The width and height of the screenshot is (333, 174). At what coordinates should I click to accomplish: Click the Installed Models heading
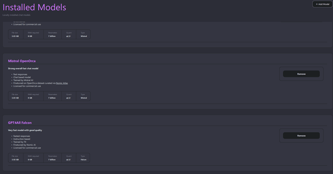tap(35, 7)
